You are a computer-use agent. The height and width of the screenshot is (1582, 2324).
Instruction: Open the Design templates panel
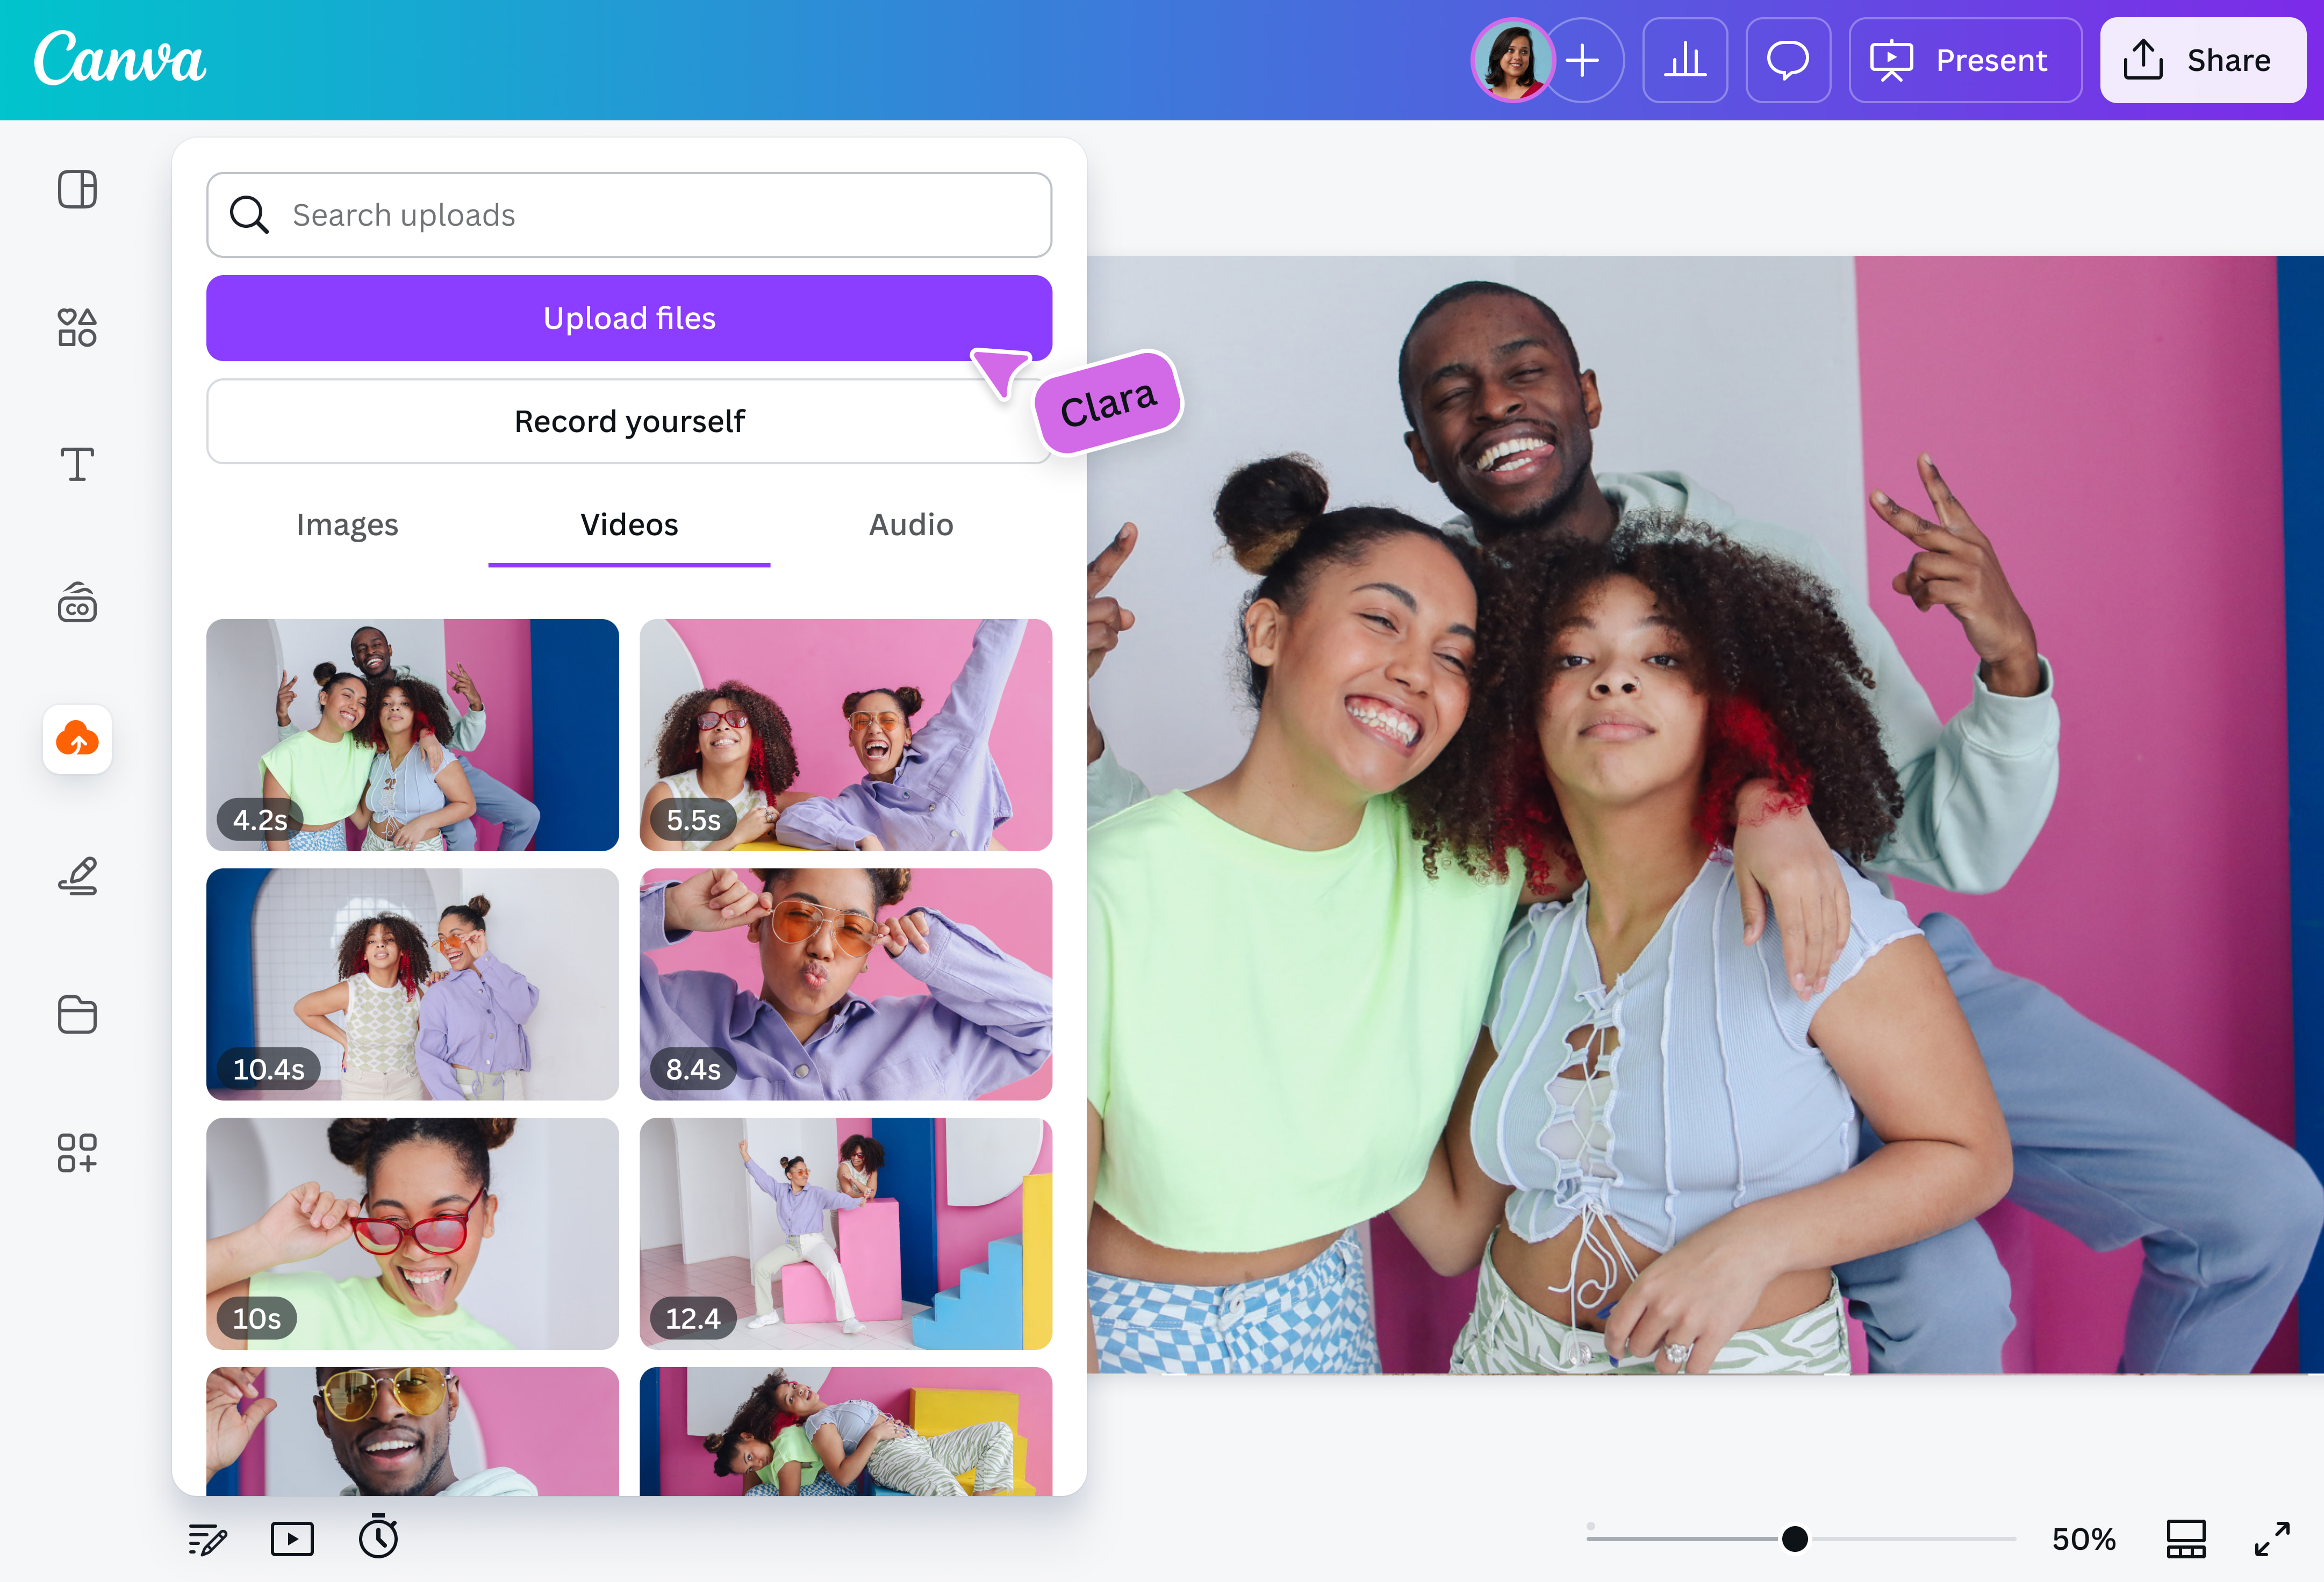pos(78,189)
